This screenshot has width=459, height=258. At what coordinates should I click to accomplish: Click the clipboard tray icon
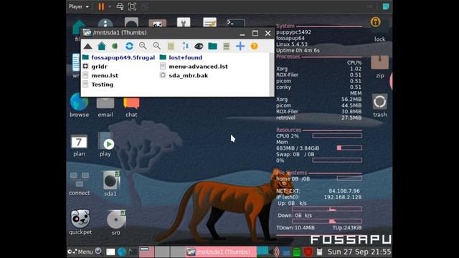(319, 252)
